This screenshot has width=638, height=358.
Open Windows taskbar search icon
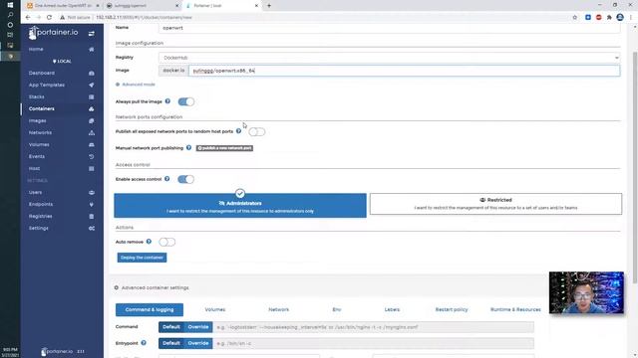click(10, 15)
